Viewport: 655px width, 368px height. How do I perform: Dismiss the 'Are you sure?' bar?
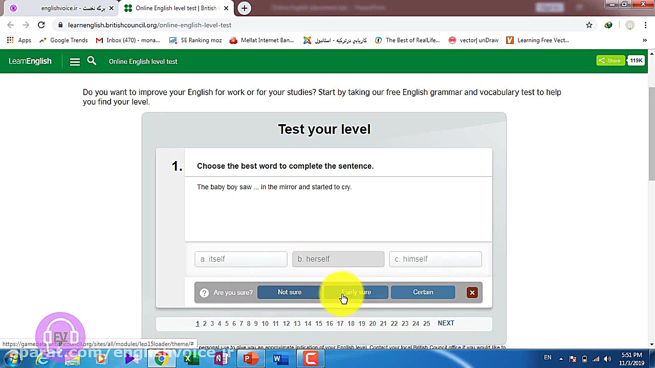pyautogui.click(x=472, y=292)
